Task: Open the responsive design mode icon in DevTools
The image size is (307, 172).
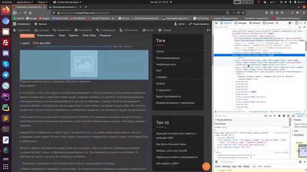Action: point(296,23)
